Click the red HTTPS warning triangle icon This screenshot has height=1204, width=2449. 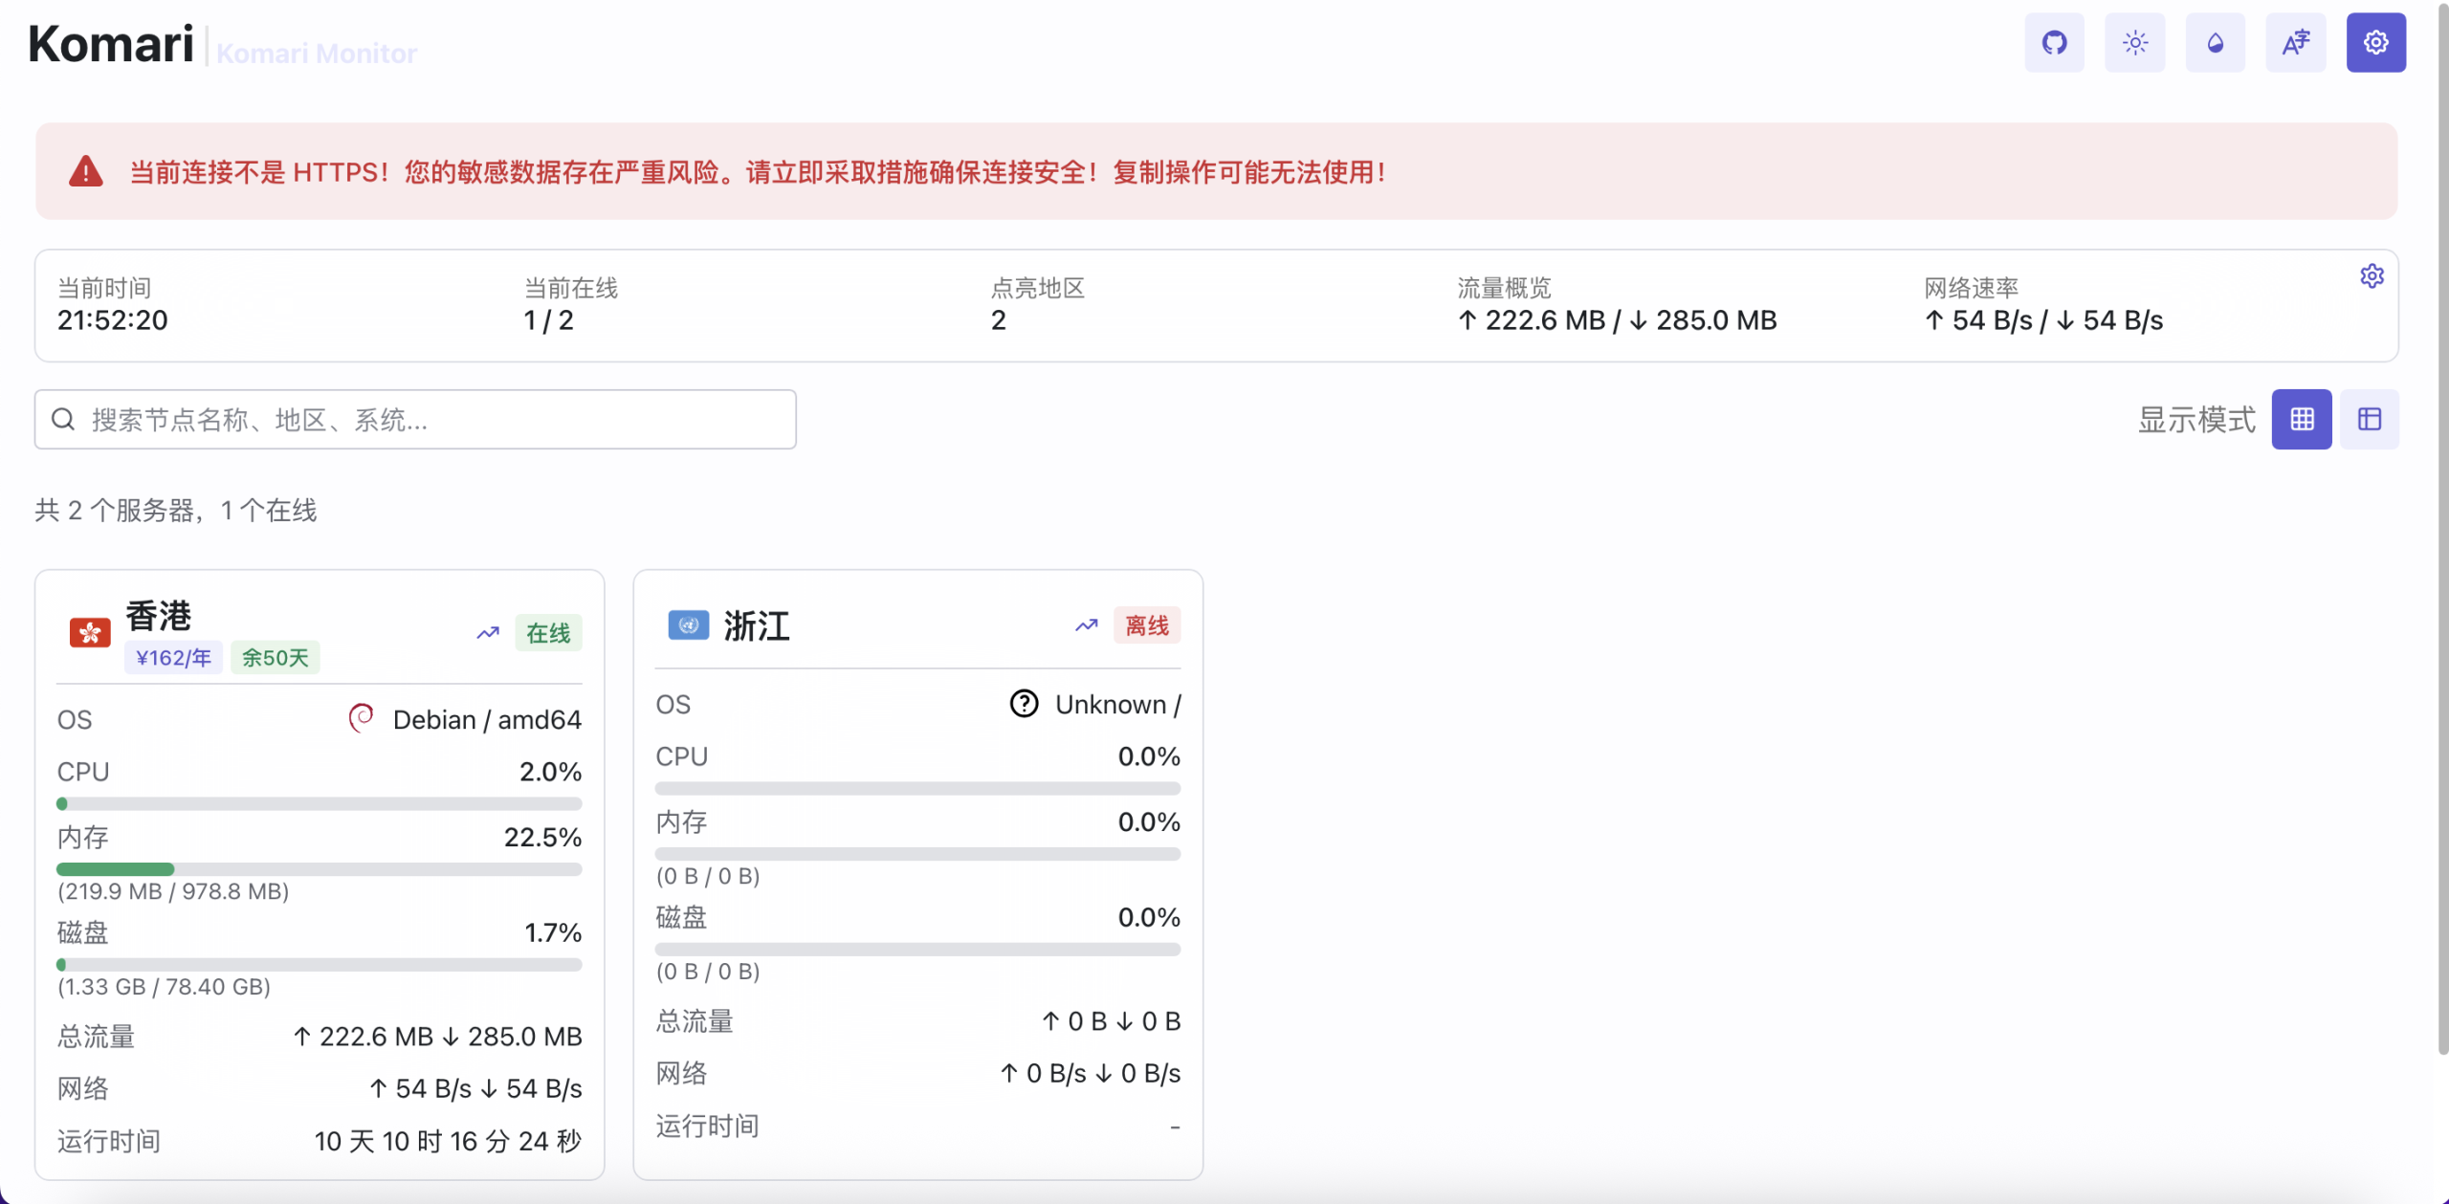[x=86, y=172]
